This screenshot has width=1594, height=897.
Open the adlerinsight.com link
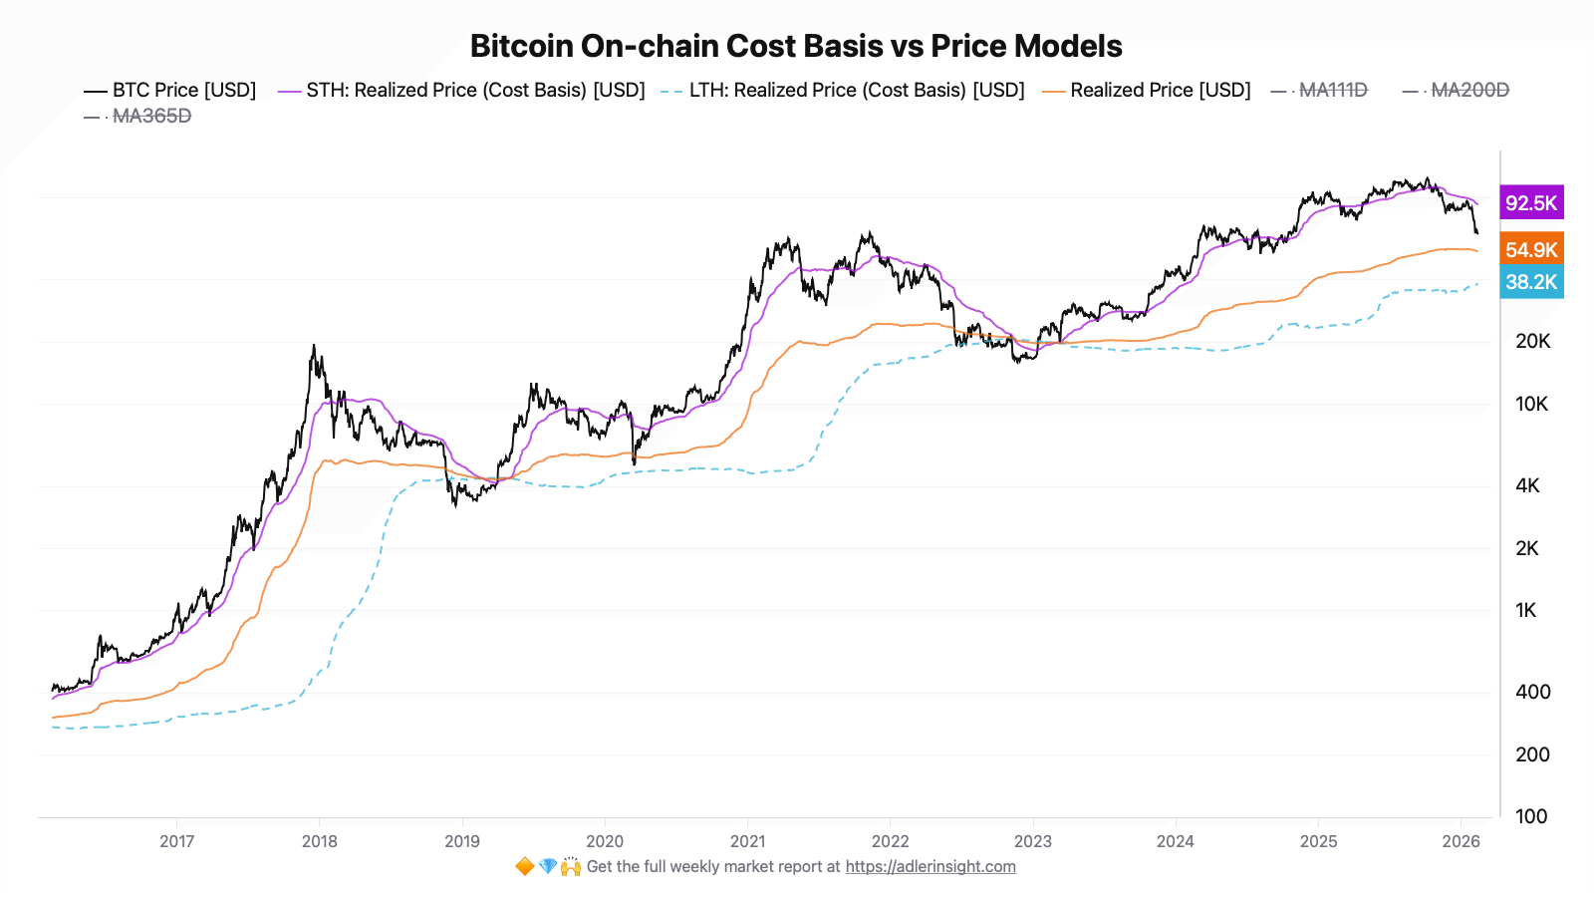[x=930, y=867]
